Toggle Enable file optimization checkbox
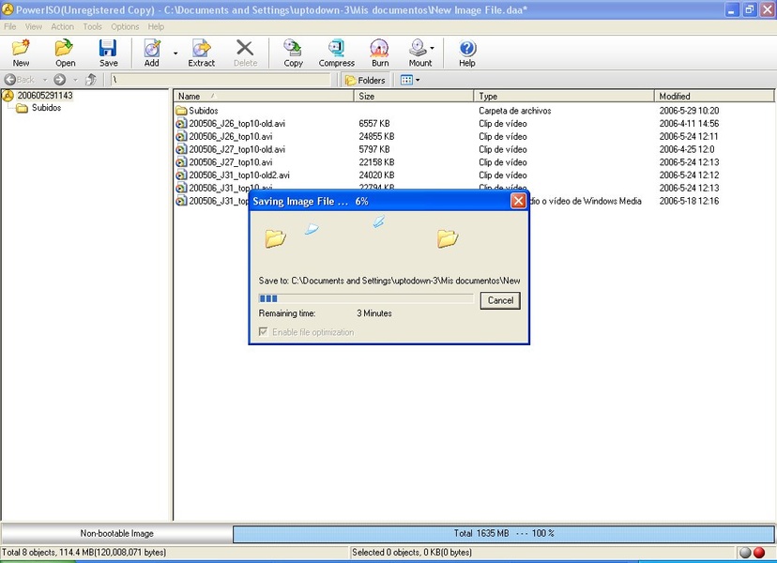The height and width of the screenshot is (563, 777). coord(264,332)
